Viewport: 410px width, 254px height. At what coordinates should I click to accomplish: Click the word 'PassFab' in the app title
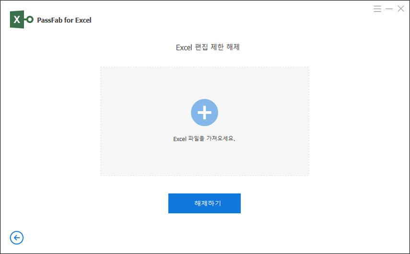pos(50,20)
